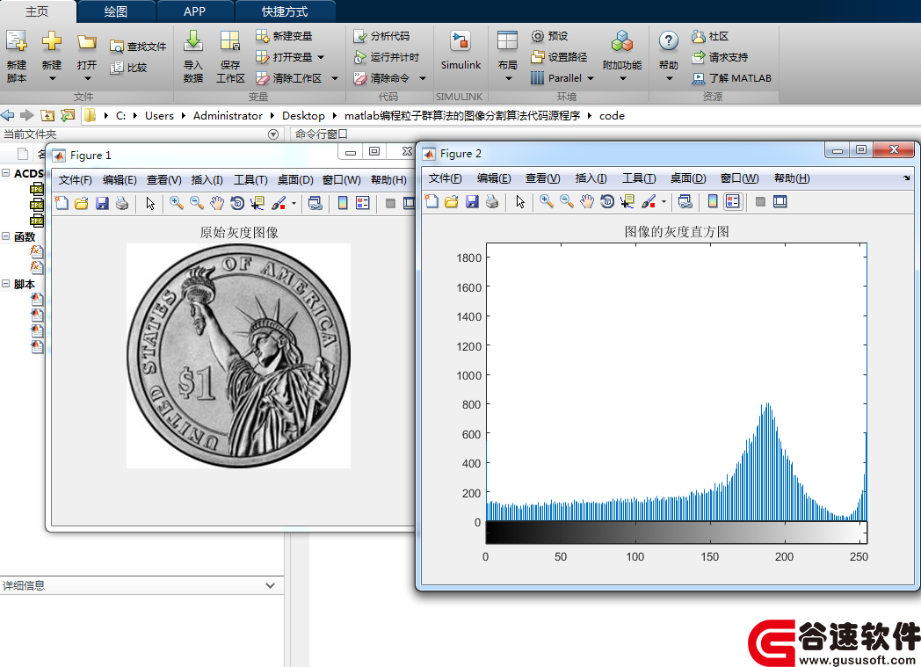921x667 pixels.
Task: Toggle zoom out tool in Figure 2
Action: tap(567, 202)
